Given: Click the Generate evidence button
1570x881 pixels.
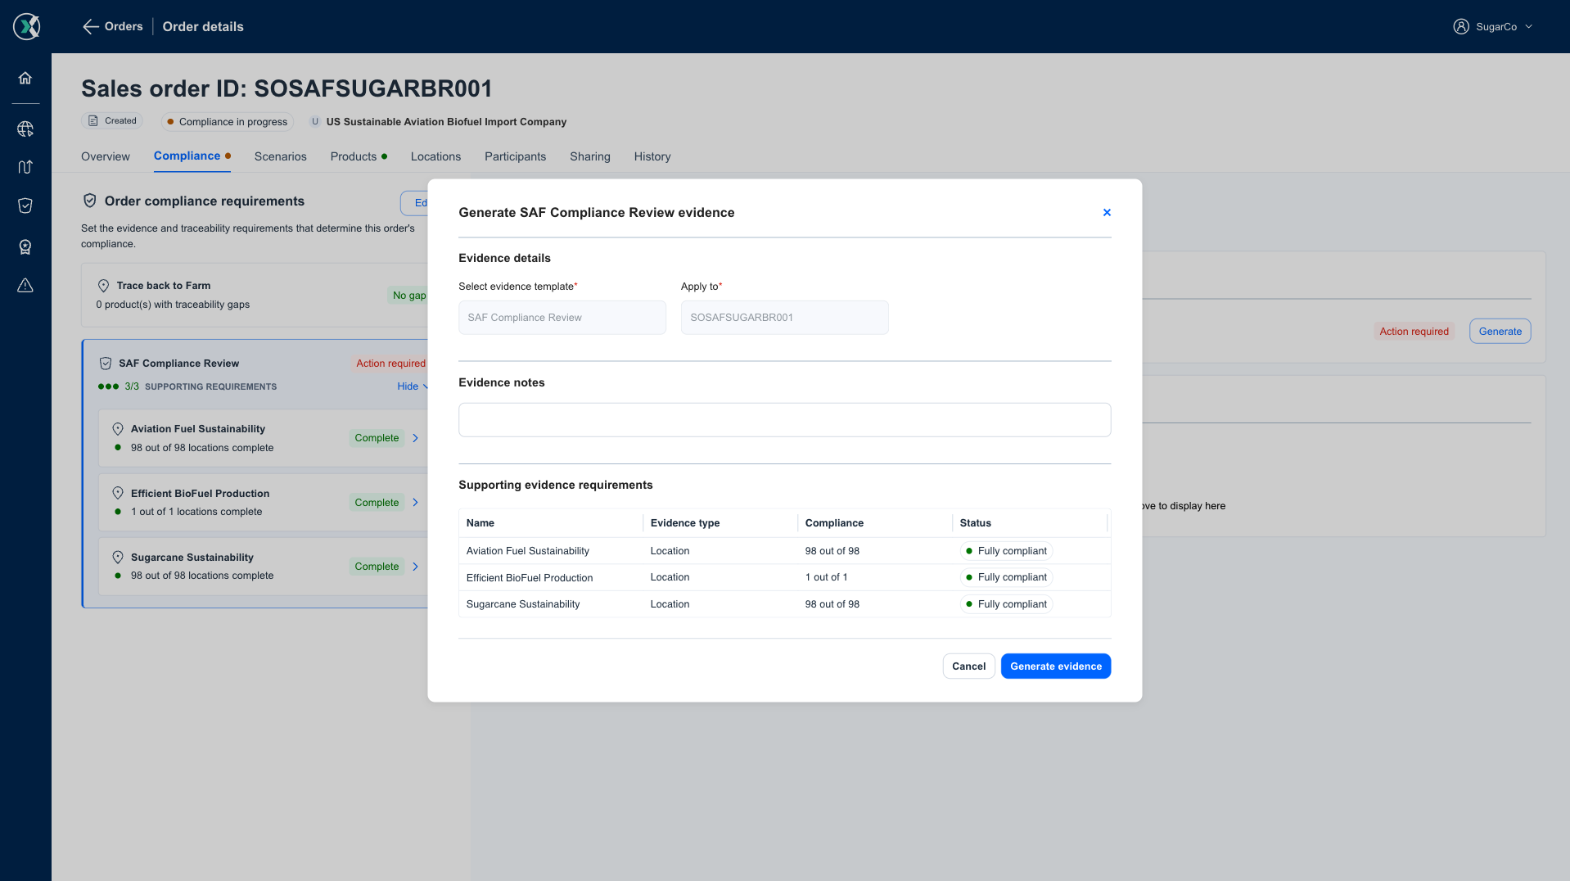Looking at the screenshot, I should pyautogui.click(x=1056, y=666).
